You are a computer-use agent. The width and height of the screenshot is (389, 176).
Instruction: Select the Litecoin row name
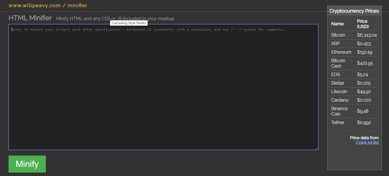(339, 91)
